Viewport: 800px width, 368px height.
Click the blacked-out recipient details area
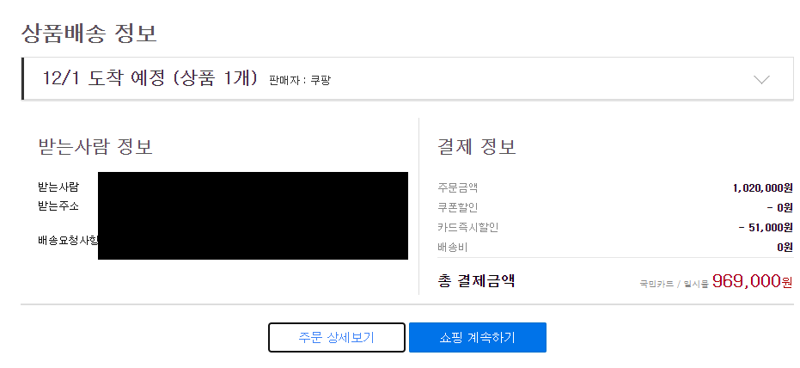(x=253, y=216)
